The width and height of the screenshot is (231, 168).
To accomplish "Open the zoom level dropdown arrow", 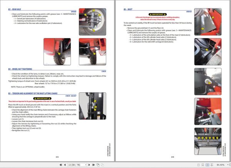I will (228, 165).
